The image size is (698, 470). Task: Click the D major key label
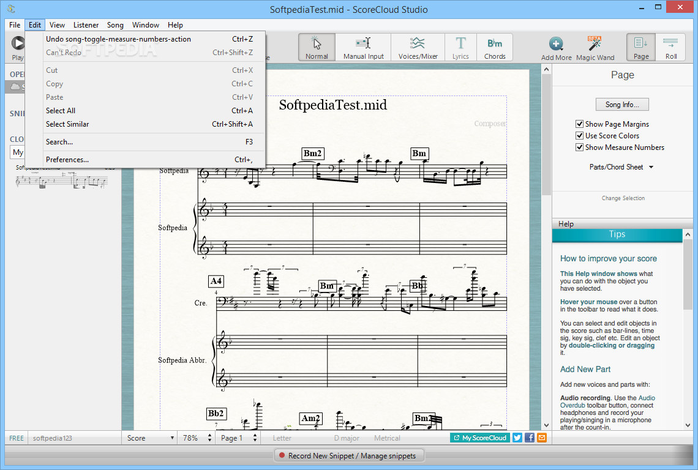click(x=347, y=438)
